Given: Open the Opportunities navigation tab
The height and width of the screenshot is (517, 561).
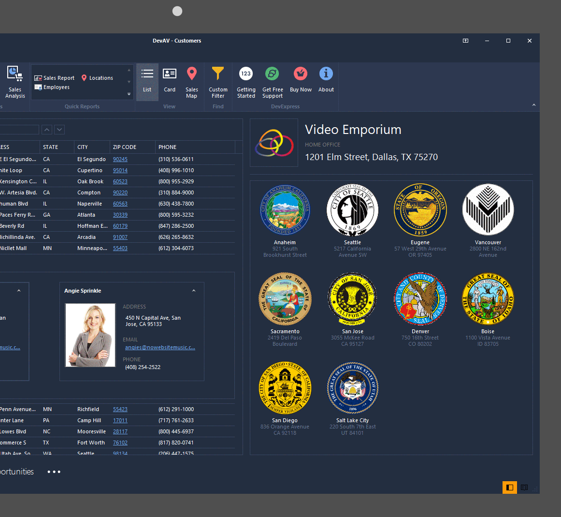Looking at the screenshot, I should [17, 472].
